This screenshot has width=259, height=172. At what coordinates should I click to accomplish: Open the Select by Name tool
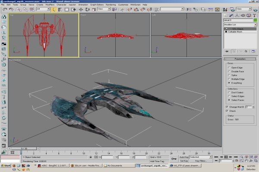[60, 9]
